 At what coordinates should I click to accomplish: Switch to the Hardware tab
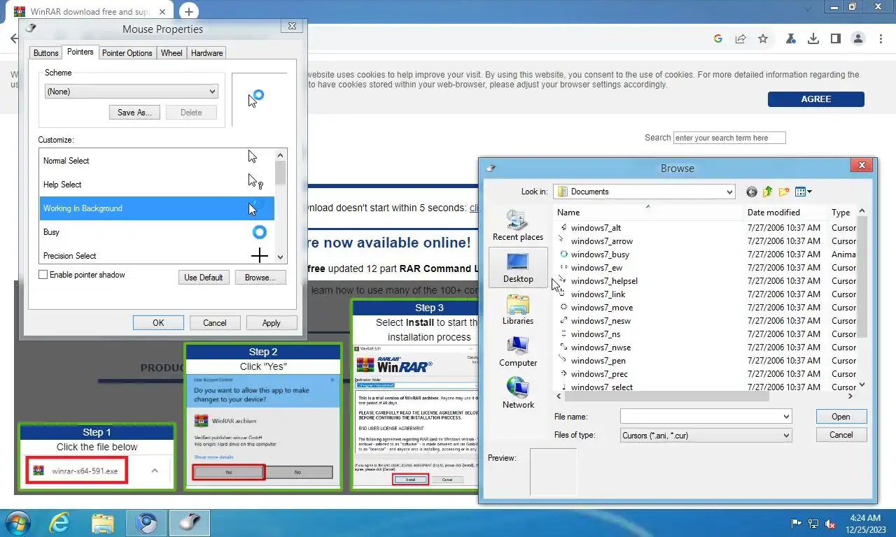(206, 53)
